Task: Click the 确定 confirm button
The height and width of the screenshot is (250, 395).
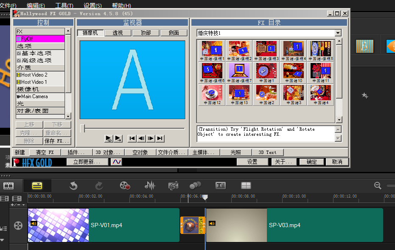Action: click(x=311, y=162)
